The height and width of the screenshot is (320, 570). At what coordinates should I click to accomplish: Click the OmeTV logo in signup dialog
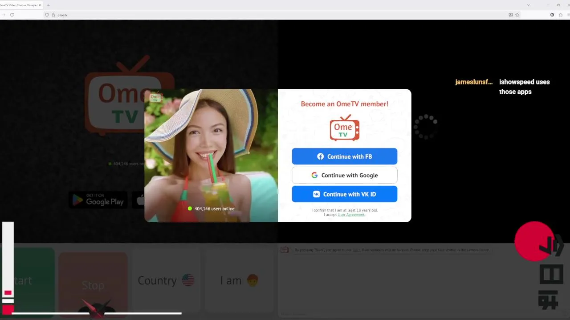coord(344,128)
